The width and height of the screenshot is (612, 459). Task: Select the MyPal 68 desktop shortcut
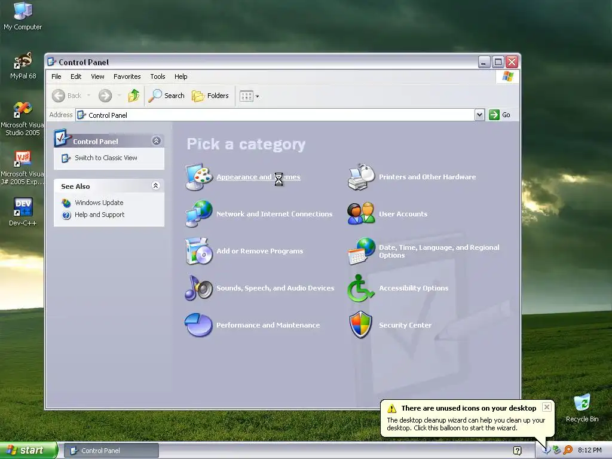(23, 66)
